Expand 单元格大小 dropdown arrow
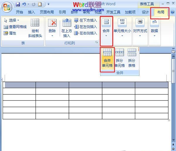The width and height of the screenshot is (176, 151). [122, 36]
